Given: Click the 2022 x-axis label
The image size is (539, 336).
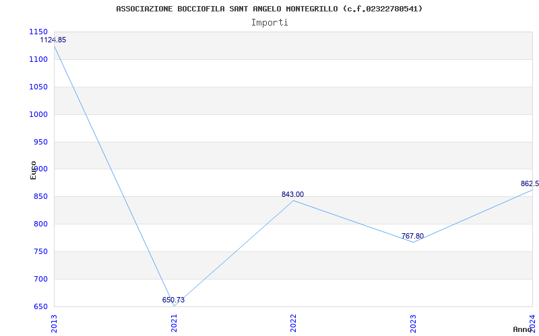Looking at the screenshot, I should tap(293, 324).
